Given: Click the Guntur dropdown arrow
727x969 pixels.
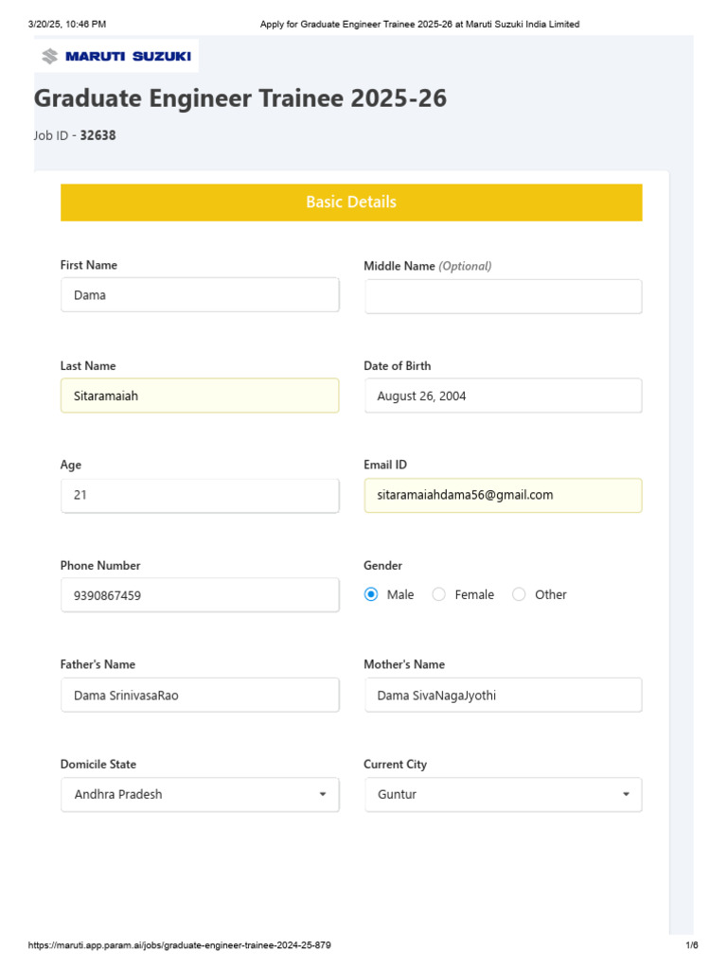Looking at the screenshot, I should (x=626, y=795).
